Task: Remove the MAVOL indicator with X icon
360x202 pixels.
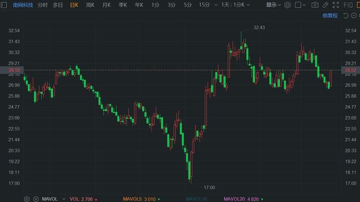Action: [x=36, y=199]
